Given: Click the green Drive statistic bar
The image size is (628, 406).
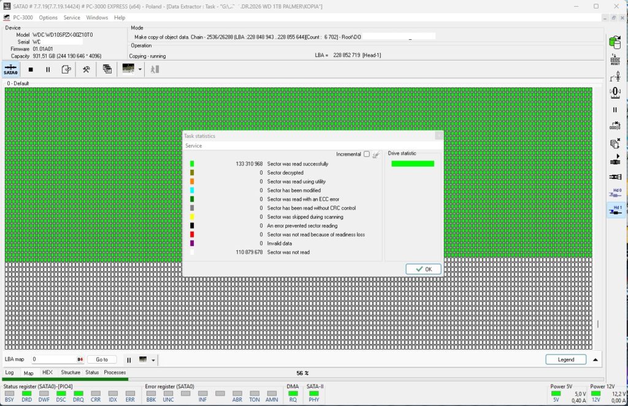Looking at the screenshot, I should click(413, 164).
